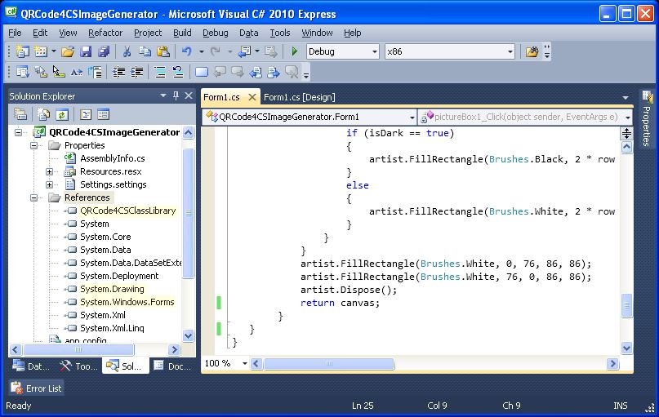
Task: Click Refresh icon in Solution Explorer toolbar
Action: pyautogui.click(x=61, y=114)
